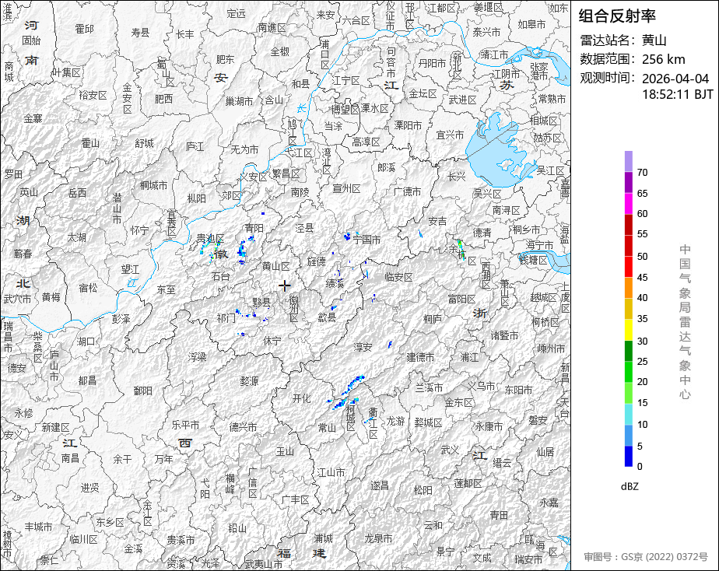Select the 宁国市 map label
This screenshot has width=719, height=571.
(x=367, y=240)
